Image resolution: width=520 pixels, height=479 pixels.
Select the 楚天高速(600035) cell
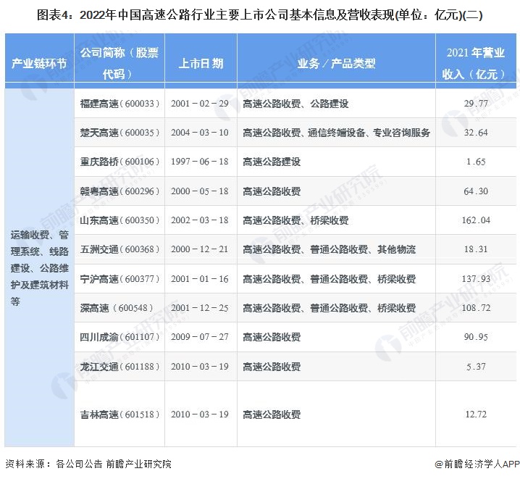pyautogui.click(x=119, y=133)
